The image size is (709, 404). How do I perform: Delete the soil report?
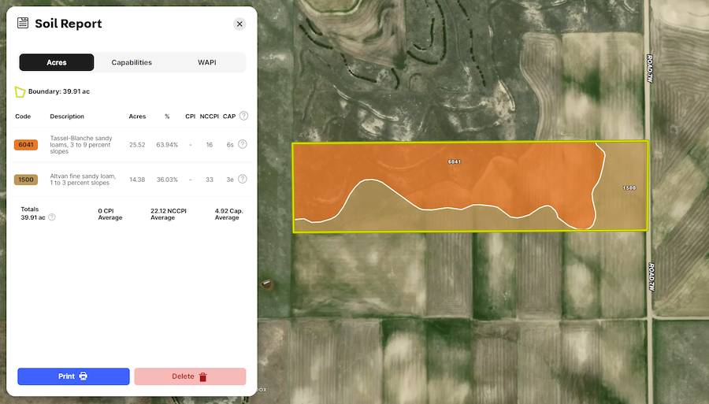click(x=190, y=376)
